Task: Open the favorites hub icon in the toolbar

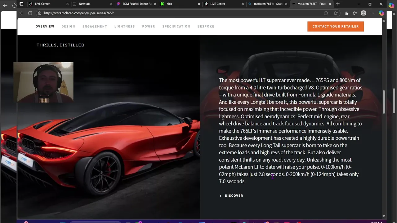Action: (x=355, y=13)
